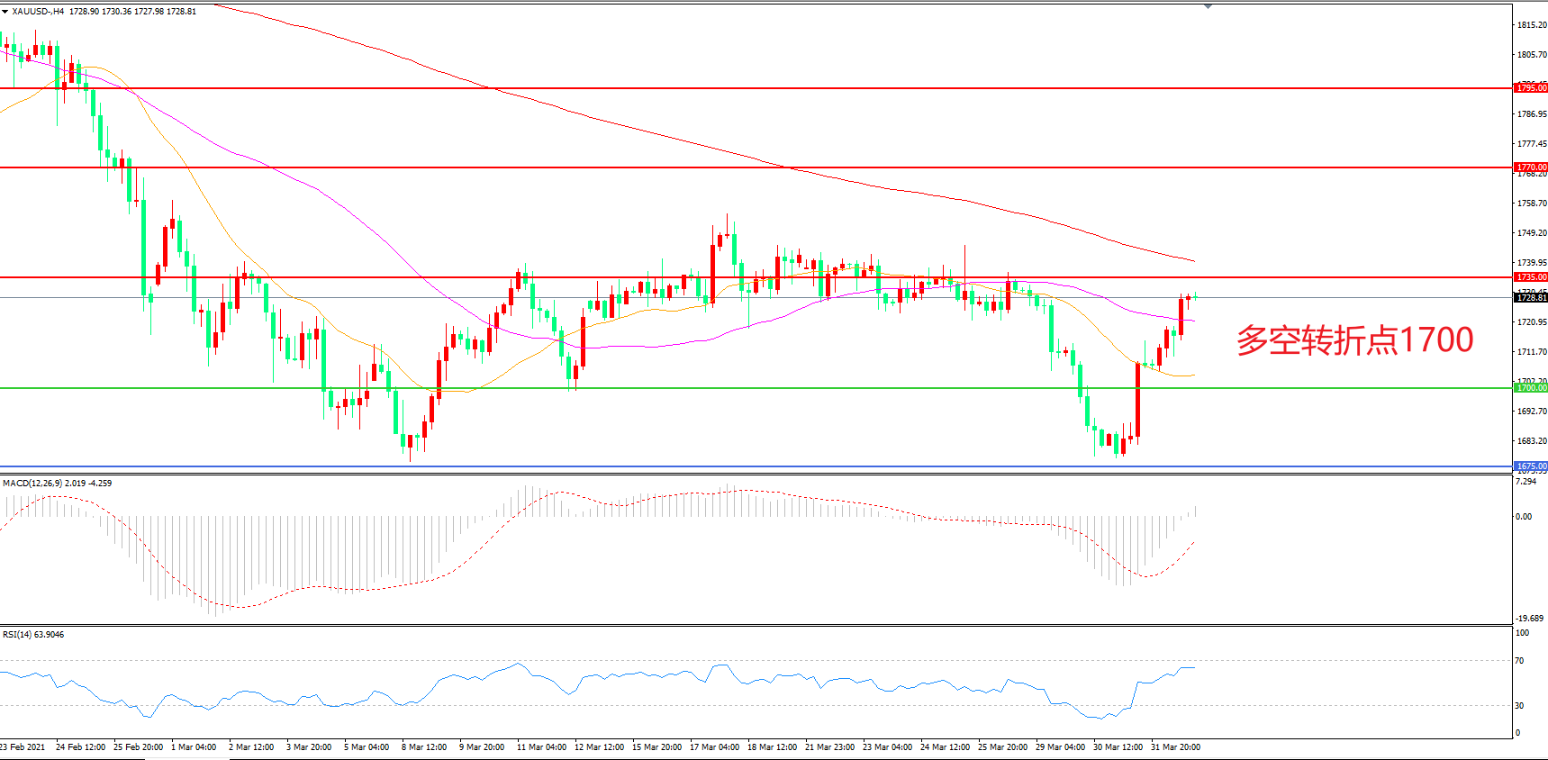Click the MACD 0.00 scale label

(1524, 517)
